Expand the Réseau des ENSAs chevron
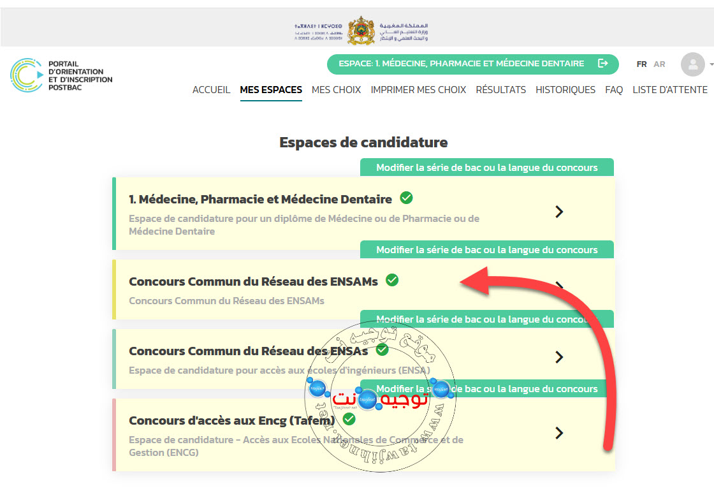This screenshot has width=714, height=491. (x=559, y=357)
